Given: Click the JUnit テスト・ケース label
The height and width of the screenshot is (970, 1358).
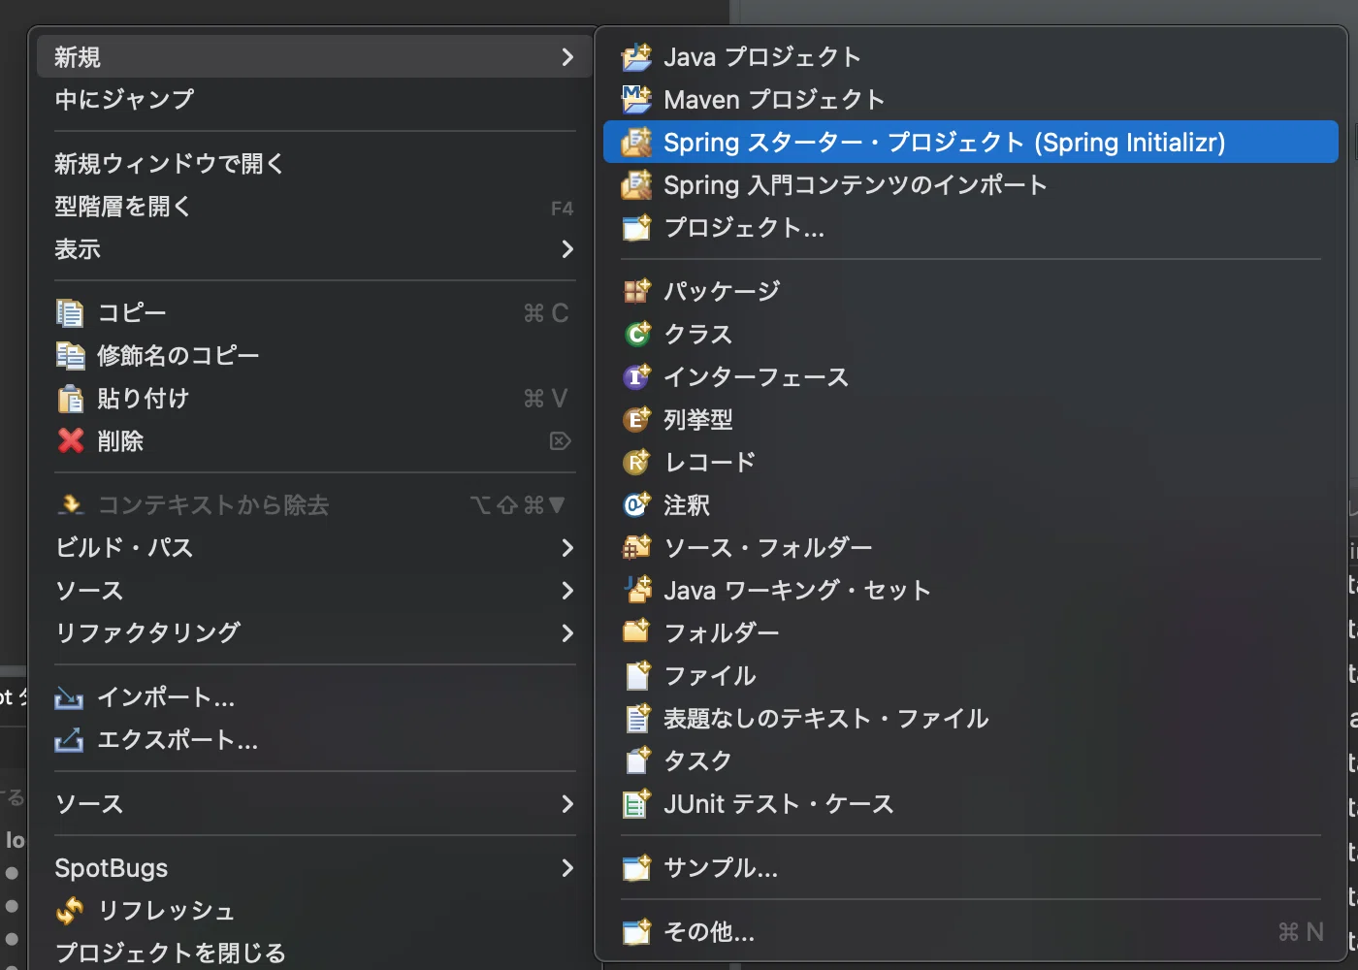Looking at the screenshot, I should tap(778, 804).
